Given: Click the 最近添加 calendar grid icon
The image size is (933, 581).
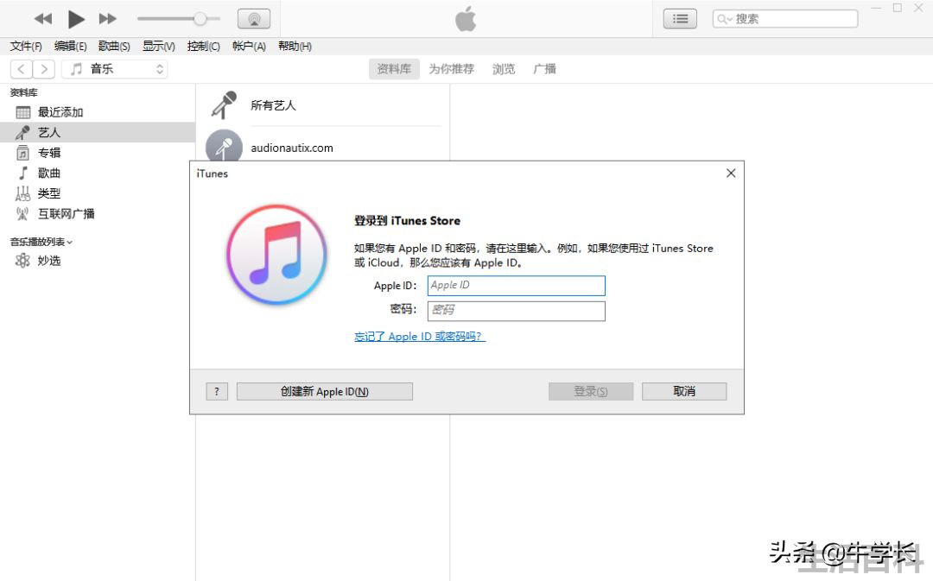Looking at the screenshot, I should (x=22, y=112).
